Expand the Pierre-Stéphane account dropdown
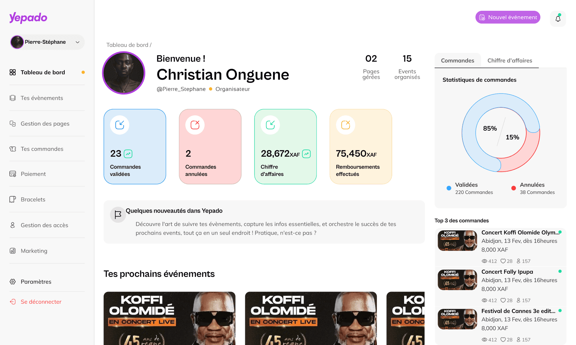 click(47, 42)
